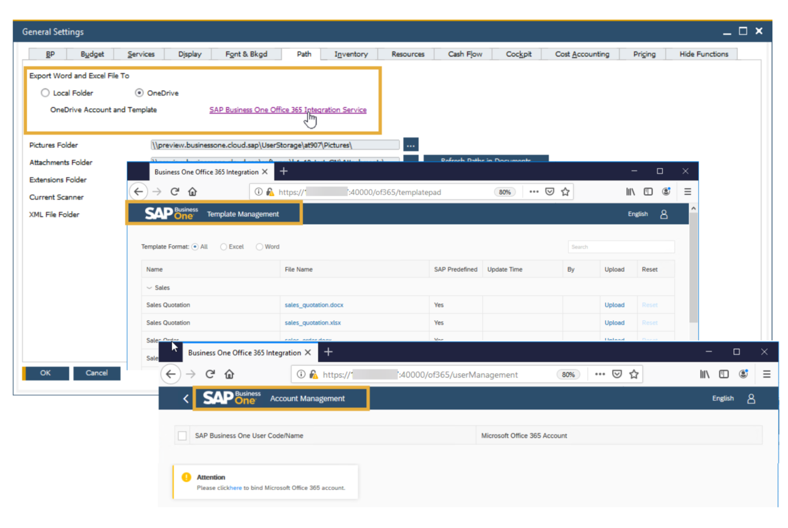Toggle sidebar icon in templatepad browser window
788x528 pixels.
click(x=648, y=192)
